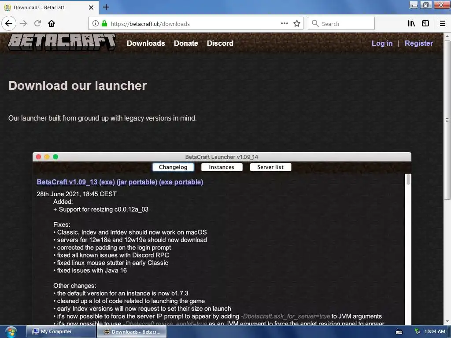The image size is (451, 338).
Task: Click the yellow minimize dot in launcher image
Action: [47, 157]
